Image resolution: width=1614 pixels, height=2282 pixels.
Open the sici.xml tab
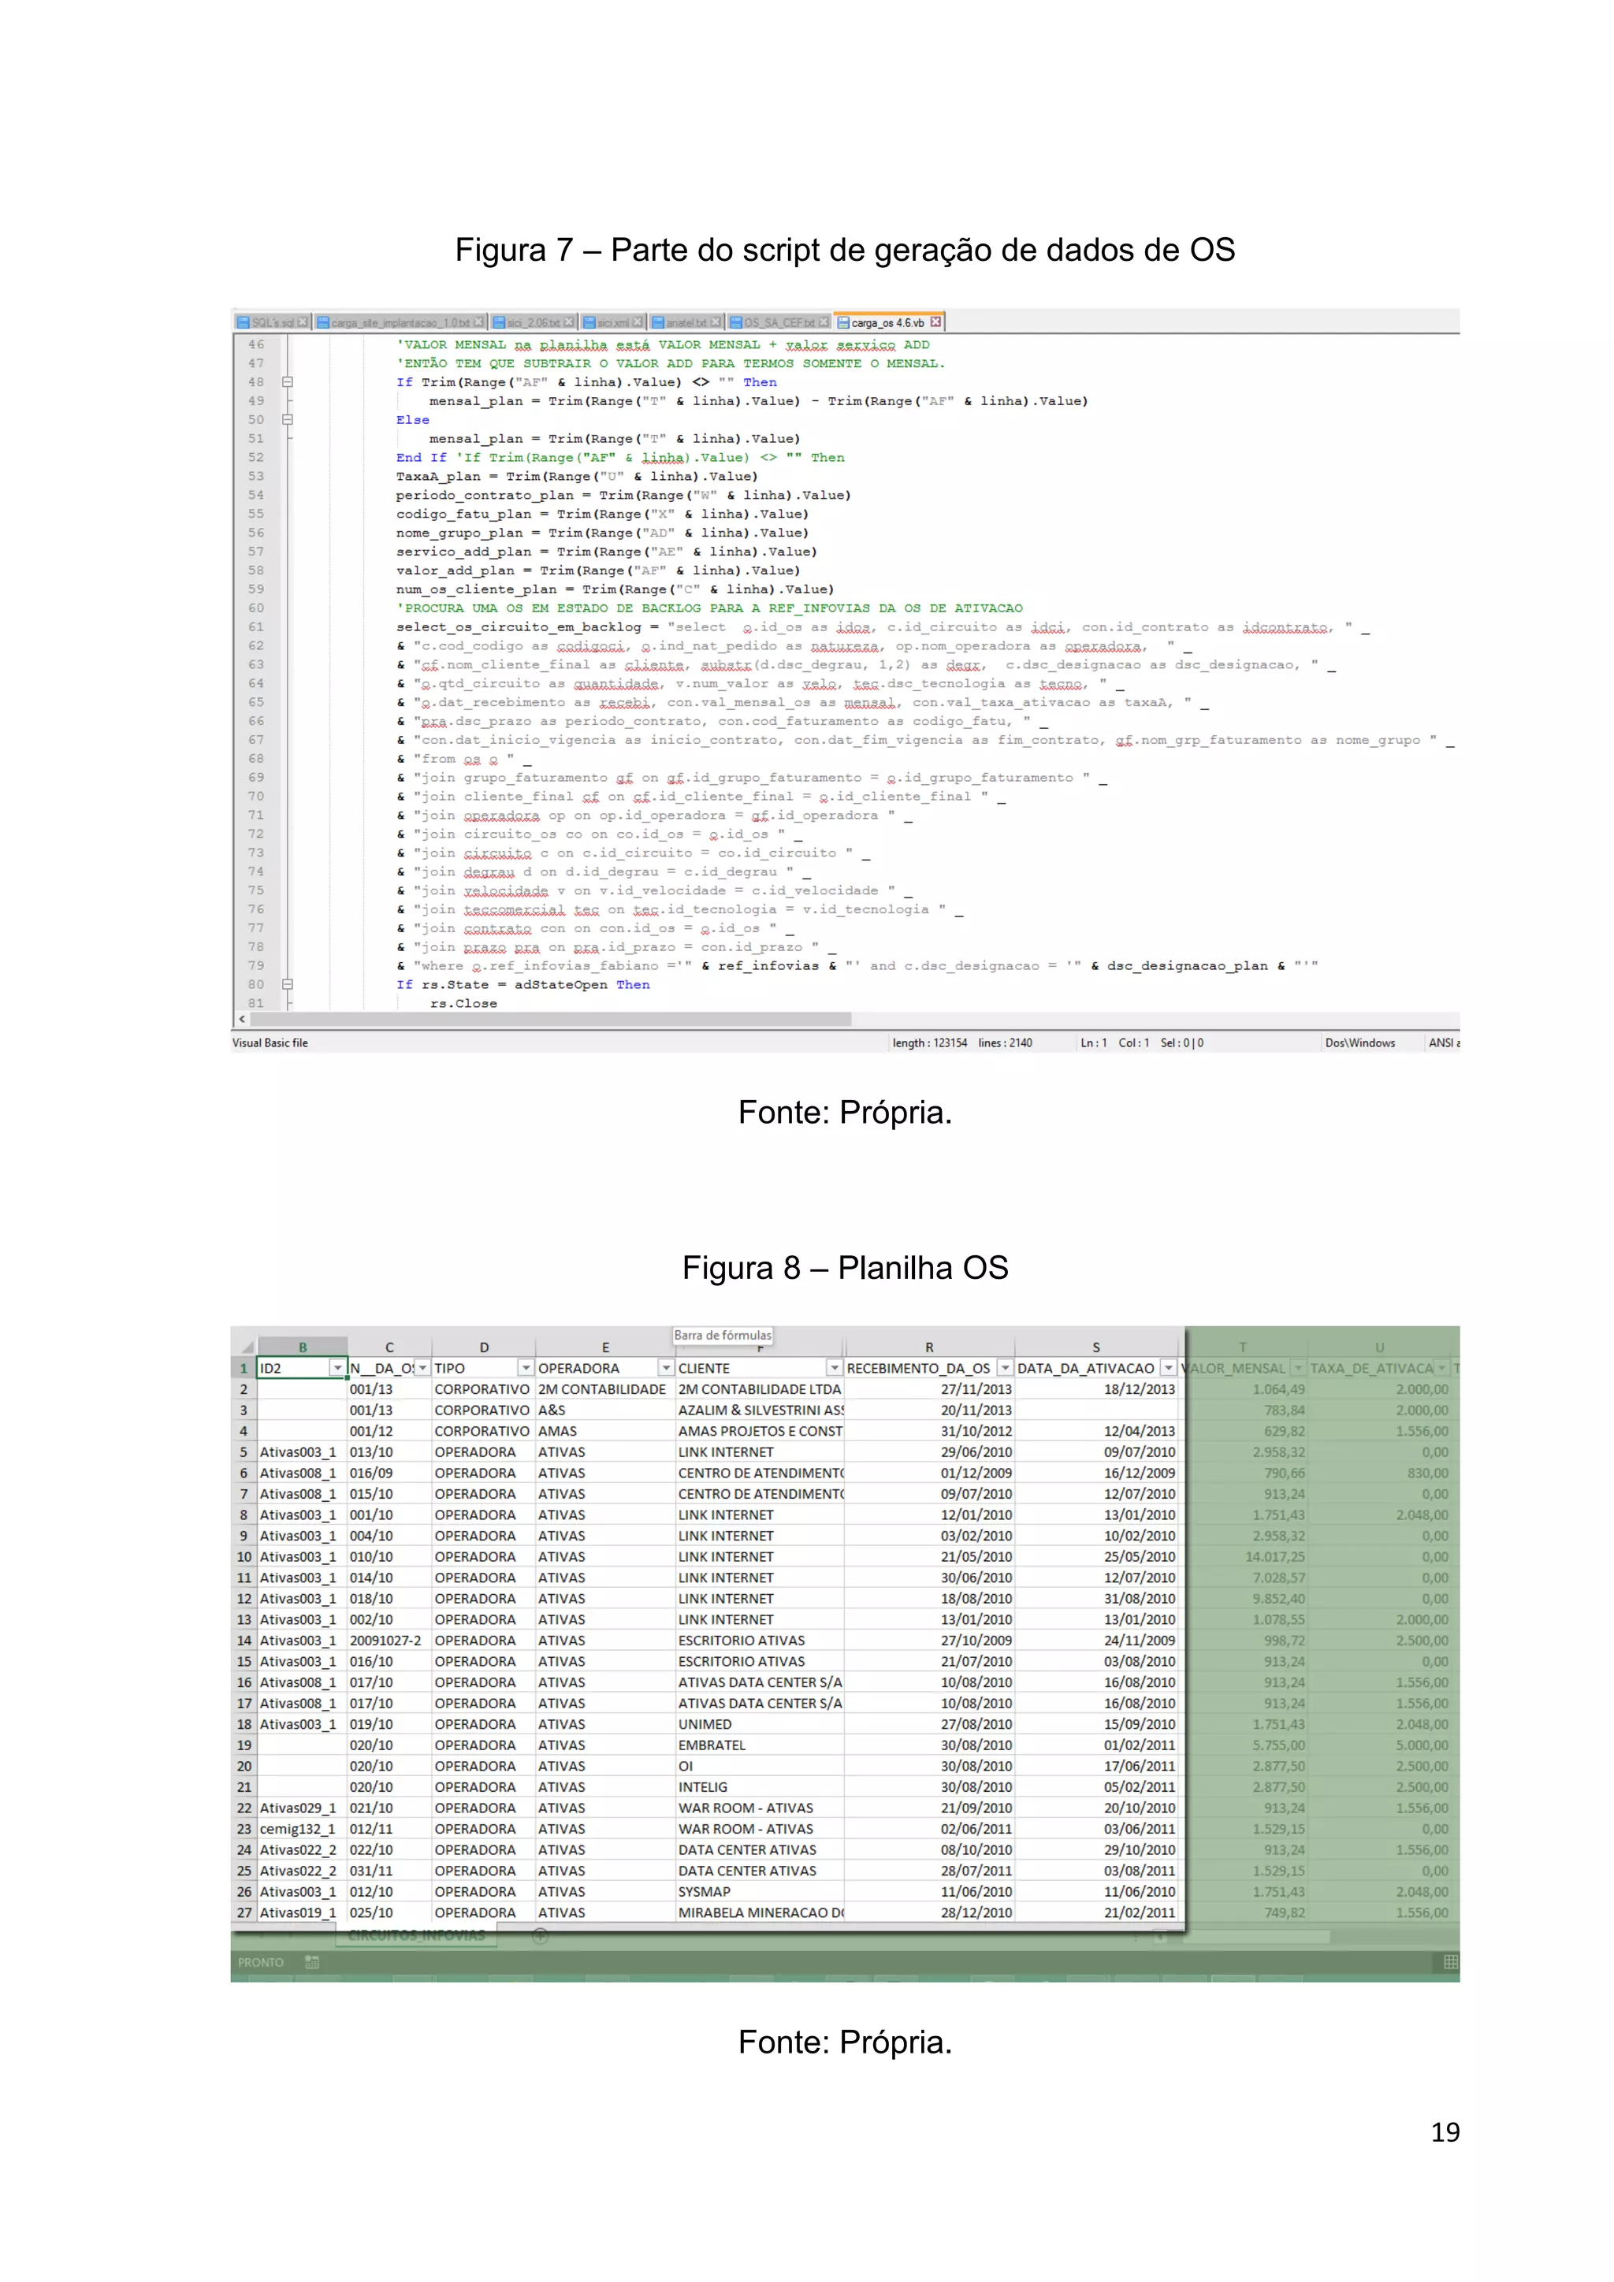click(x=613, y=322)
